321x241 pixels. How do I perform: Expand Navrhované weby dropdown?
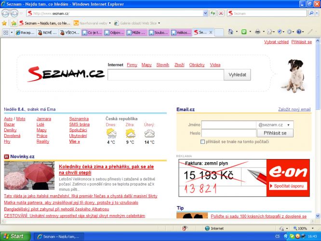tap(110, 23)
